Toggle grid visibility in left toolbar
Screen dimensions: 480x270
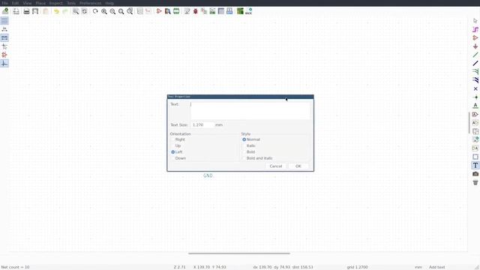(x=4, y=21)
